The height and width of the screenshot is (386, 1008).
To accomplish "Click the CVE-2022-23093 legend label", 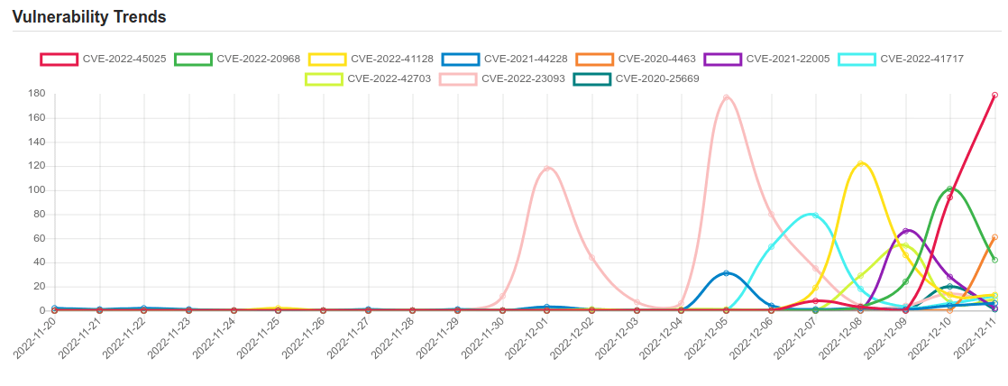I will [523, 79].
